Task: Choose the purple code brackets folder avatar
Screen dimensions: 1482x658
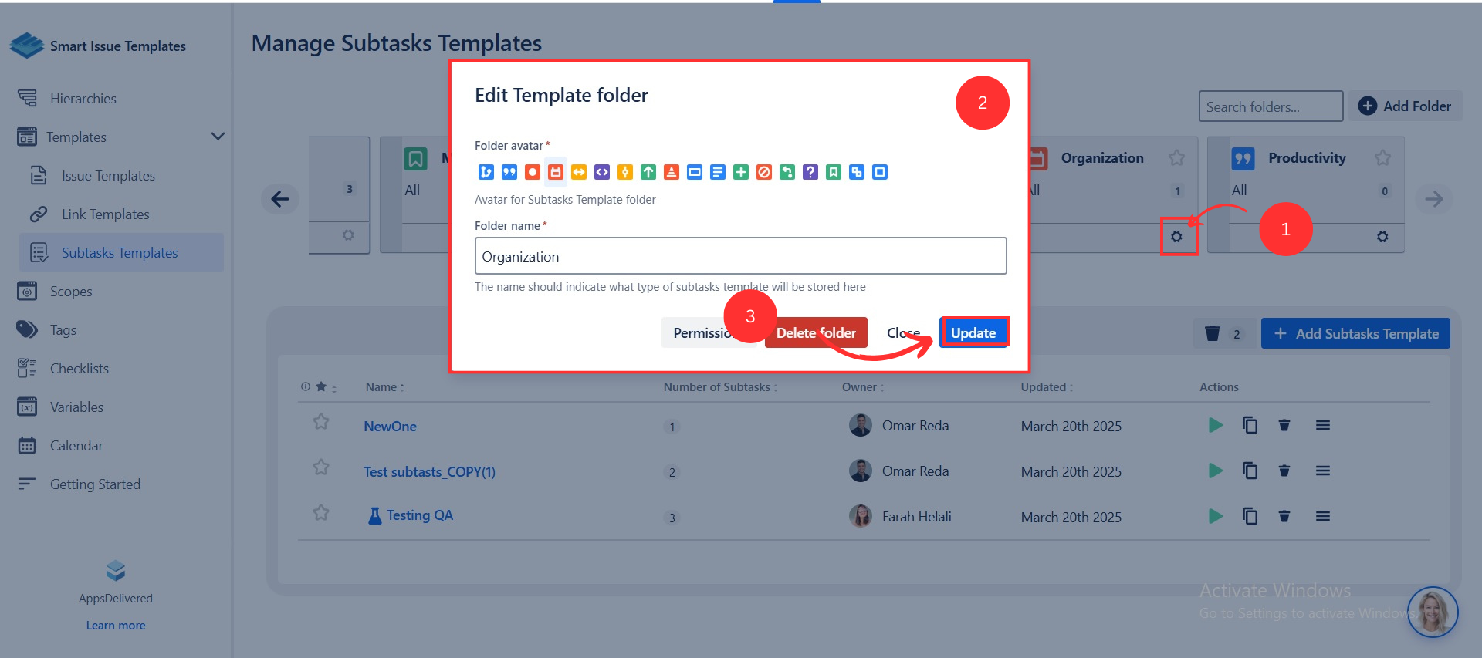Action: tap(601, 172)
